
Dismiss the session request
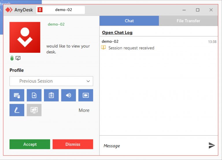tap(73, 144)
